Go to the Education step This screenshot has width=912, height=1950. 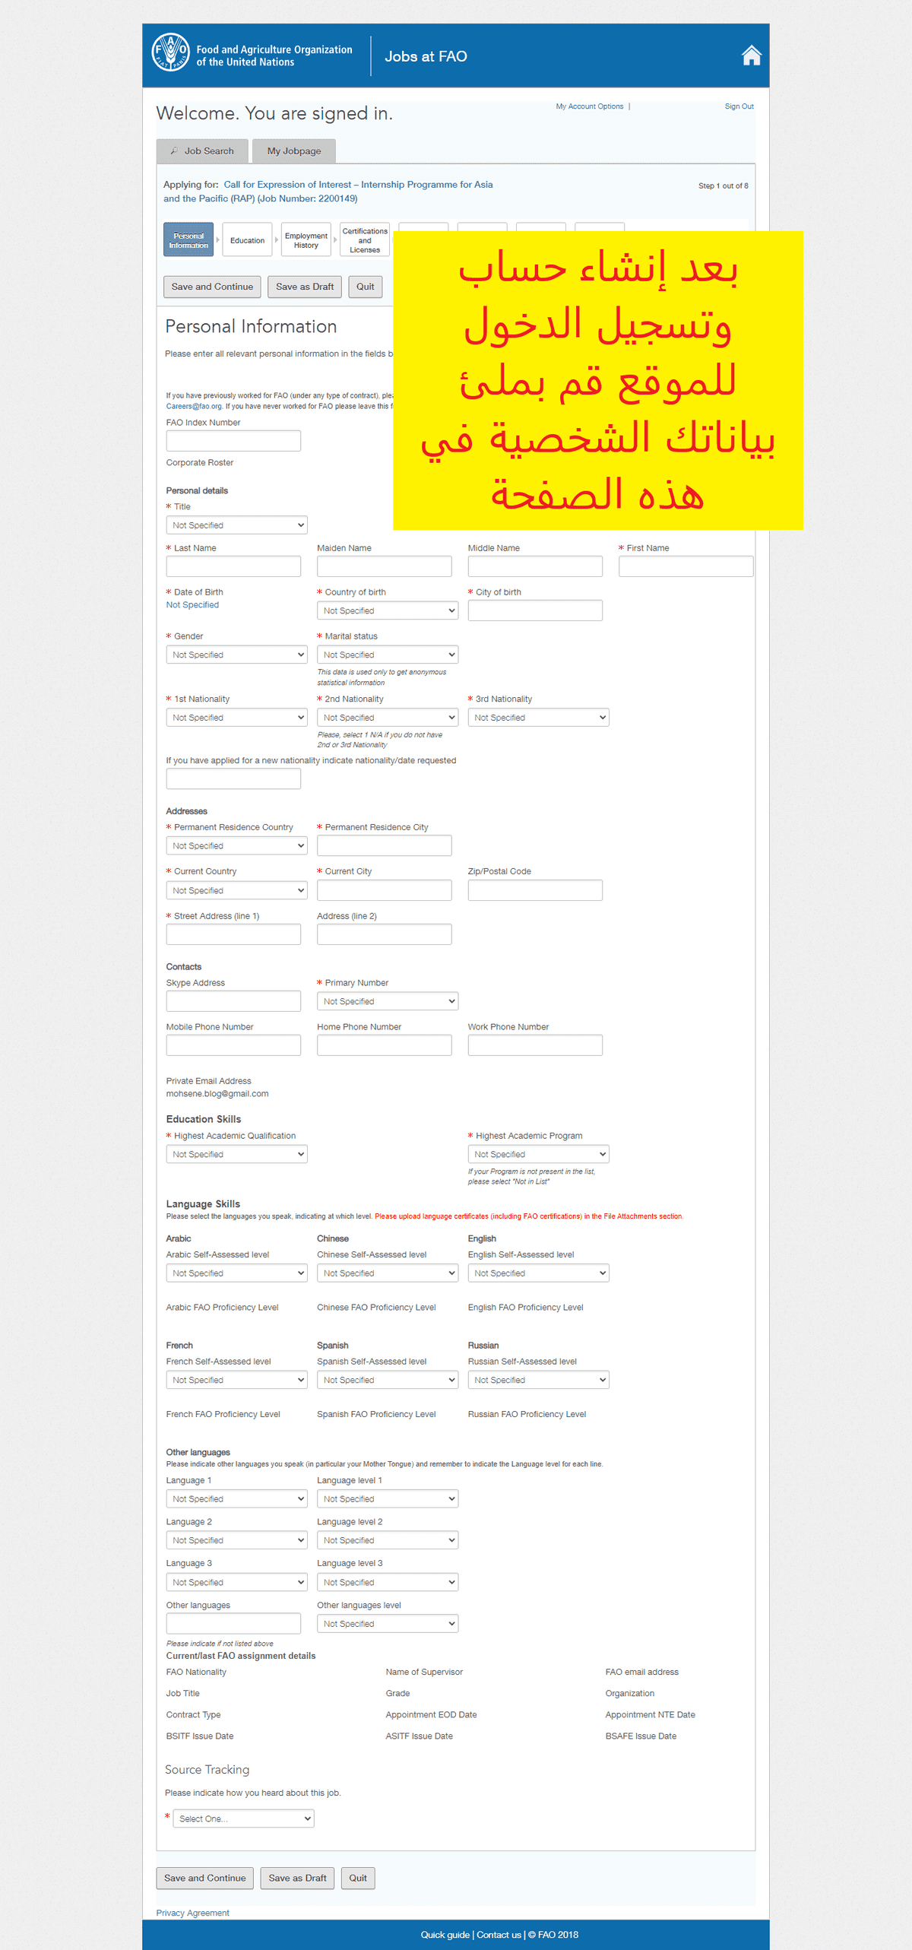[247, 240]
